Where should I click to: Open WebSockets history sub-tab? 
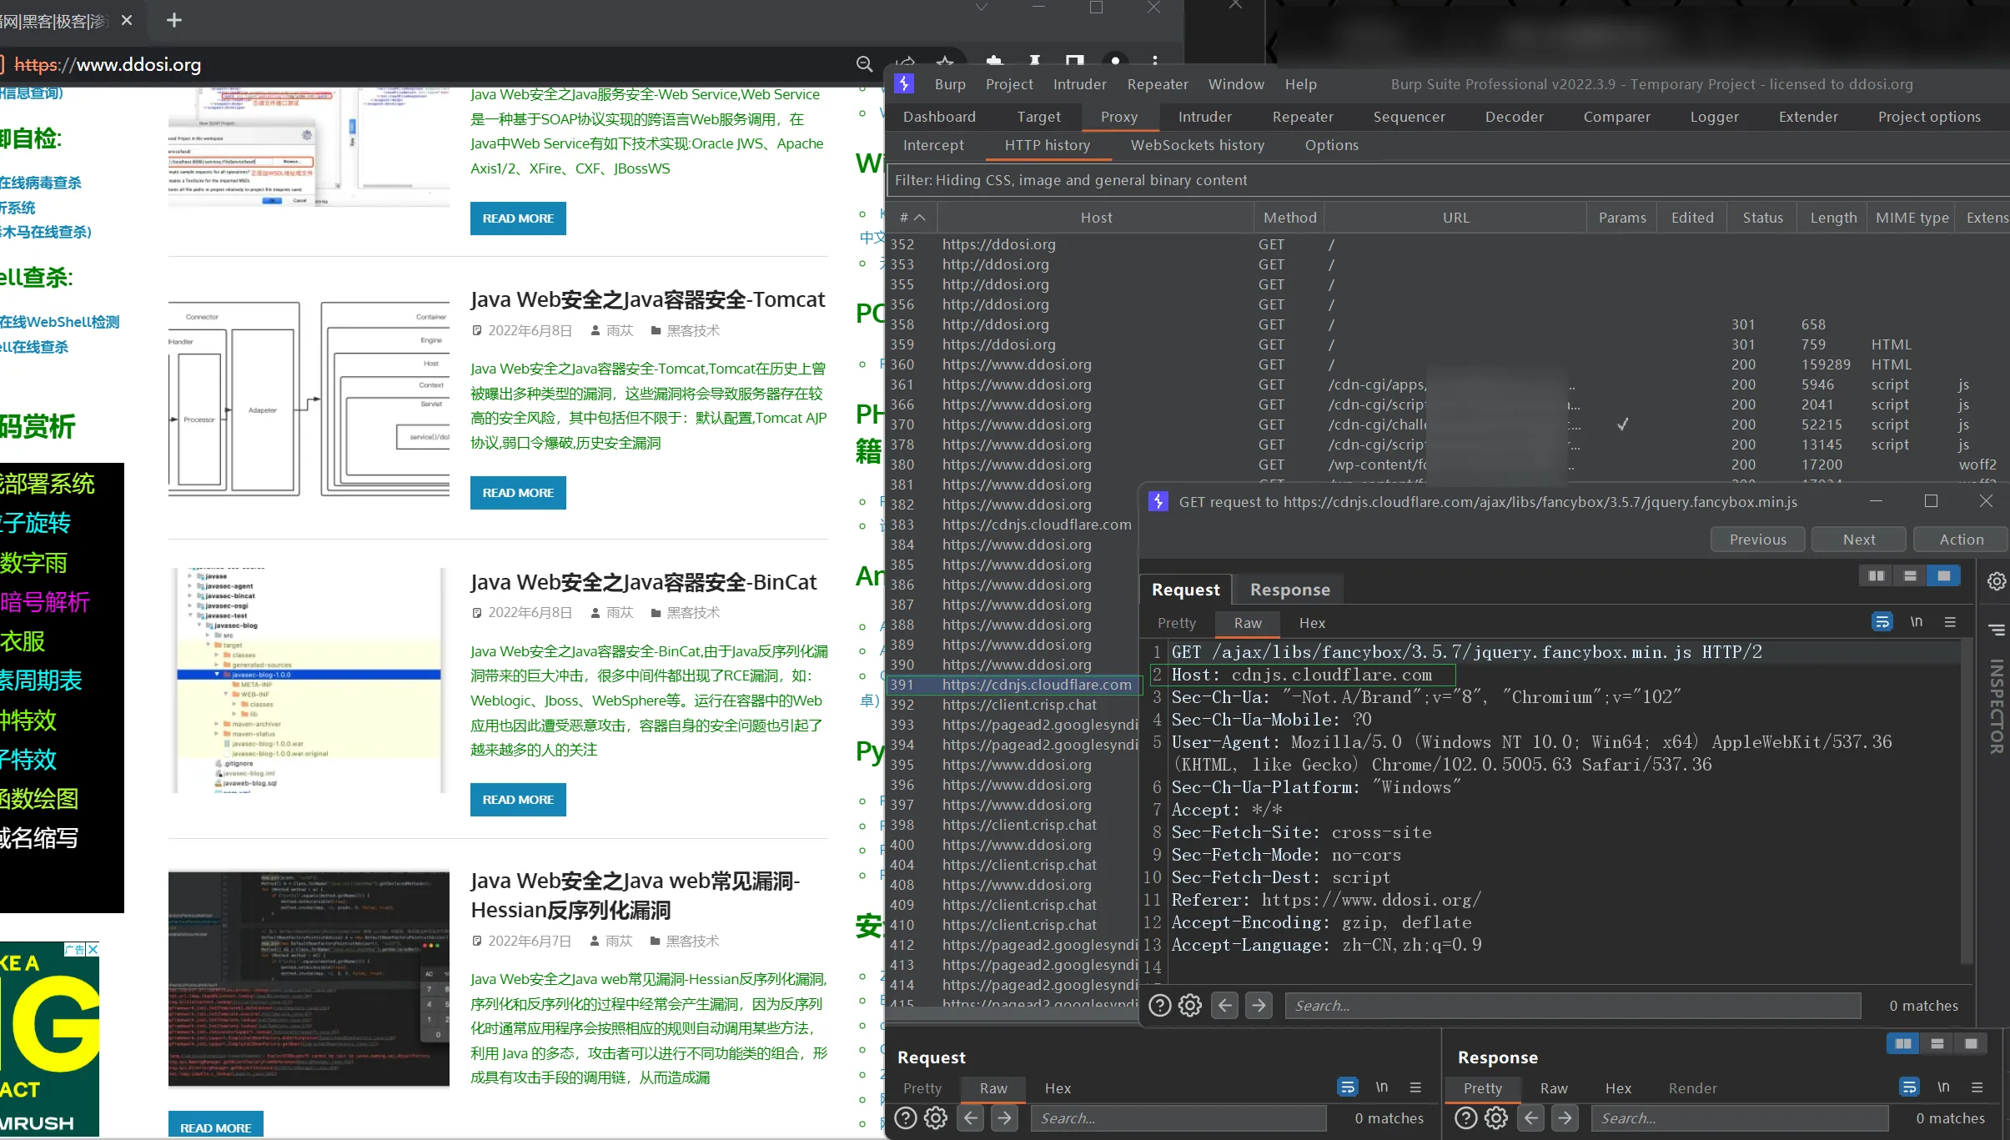tap(1198, 145)
